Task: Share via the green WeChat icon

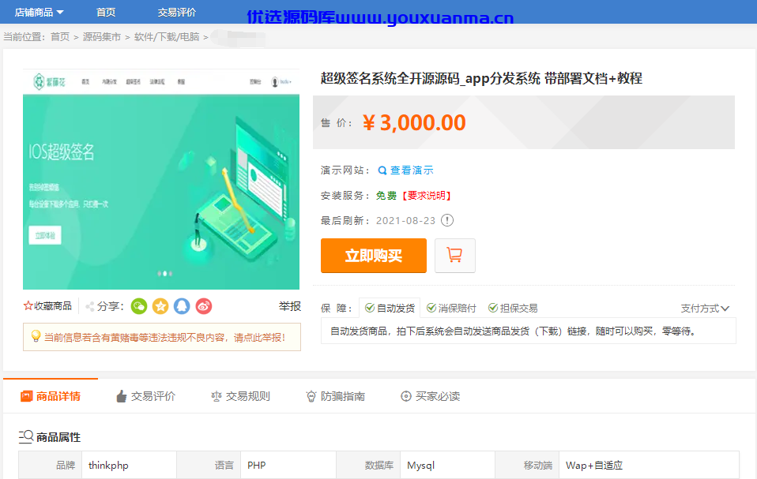Action: click(x=139, y=306)
